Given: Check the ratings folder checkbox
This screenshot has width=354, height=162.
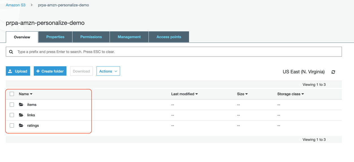Looking at the screenshot, I should [12, 125].
